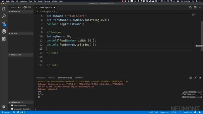The height and width of the screenshot is (114, 203).
Task: Click the minimap code preview
Action: pyautogui.click(x=193, y=15)
